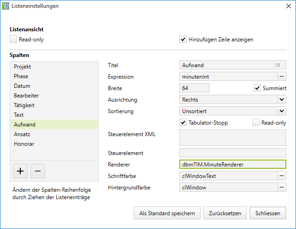Screen dimensions: 296x229
Task: Uncheck the Summiert checkbox
Action: click(257, 88)
